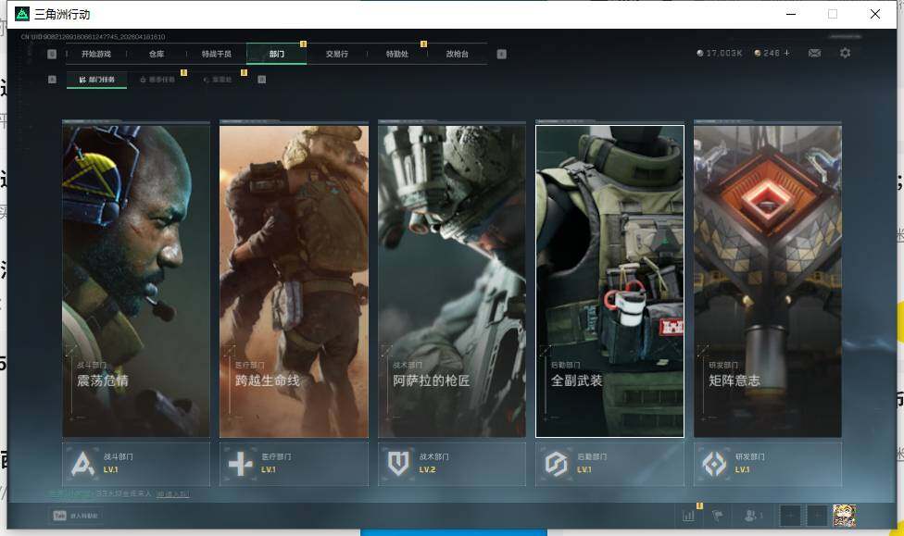The image size is (904, 536).
Task: Click the gold coin icon beside 248
Action: [x=758, y=53]
